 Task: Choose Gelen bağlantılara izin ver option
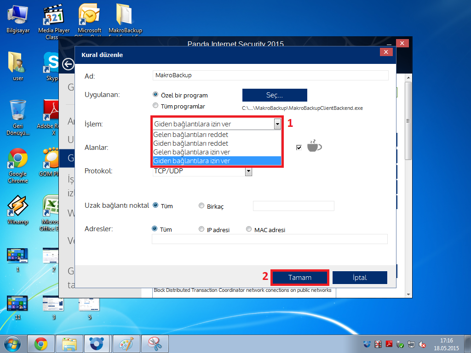pos(217,152)
